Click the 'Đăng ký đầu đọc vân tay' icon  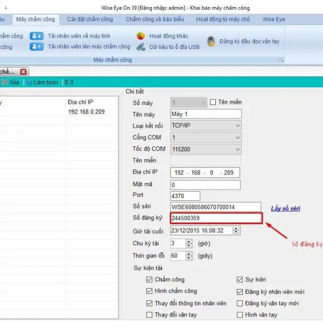click(x=211, y=41)
